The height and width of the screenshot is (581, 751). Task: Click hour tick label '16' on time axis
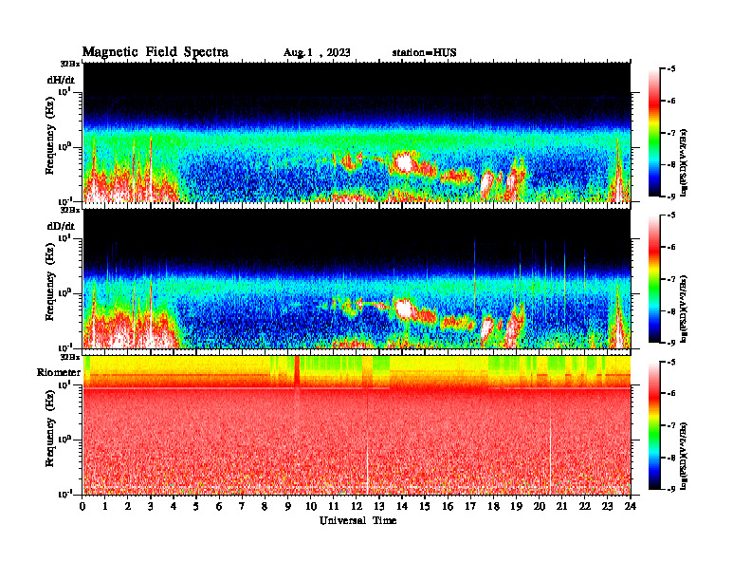tap(448, 507)
